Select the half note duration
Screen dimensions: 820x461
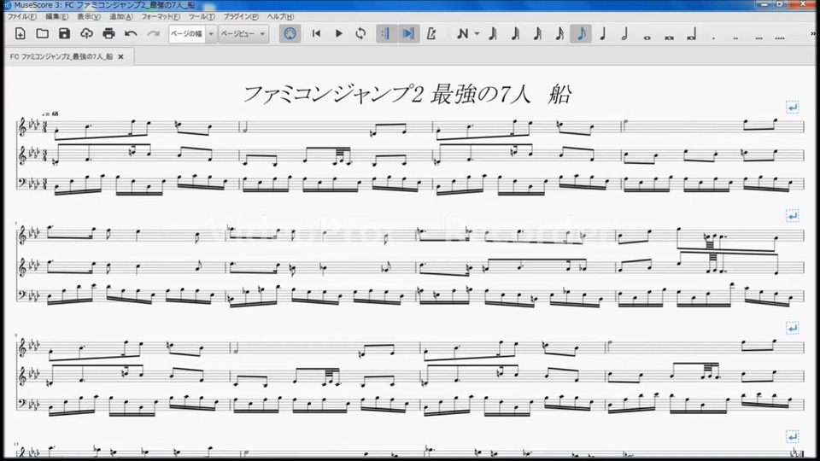click(624, 34)
